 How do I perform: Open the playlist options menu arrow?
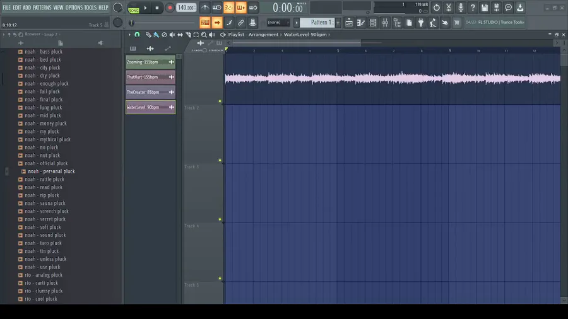(129, 35)
